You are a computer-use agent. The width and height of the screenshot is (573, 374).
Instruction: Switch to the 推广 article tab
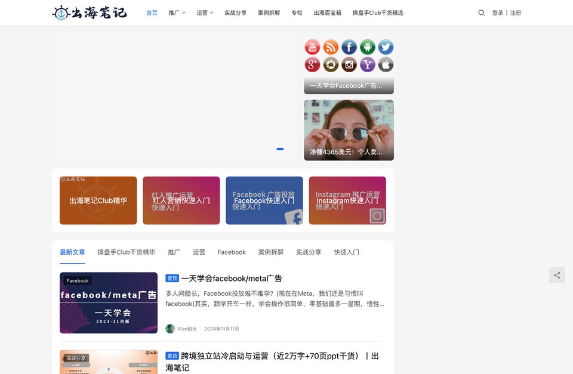pos(174,252)
